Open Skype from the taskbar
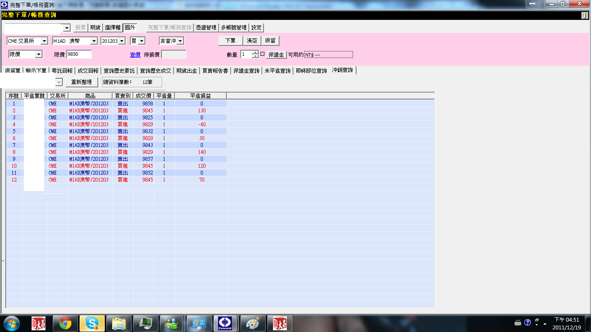 point(92,323)
